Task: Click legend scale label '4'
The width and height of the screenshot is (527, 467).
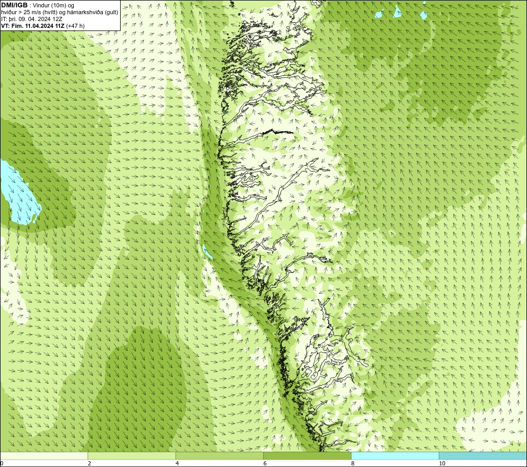Action: [x=177, y=463]
